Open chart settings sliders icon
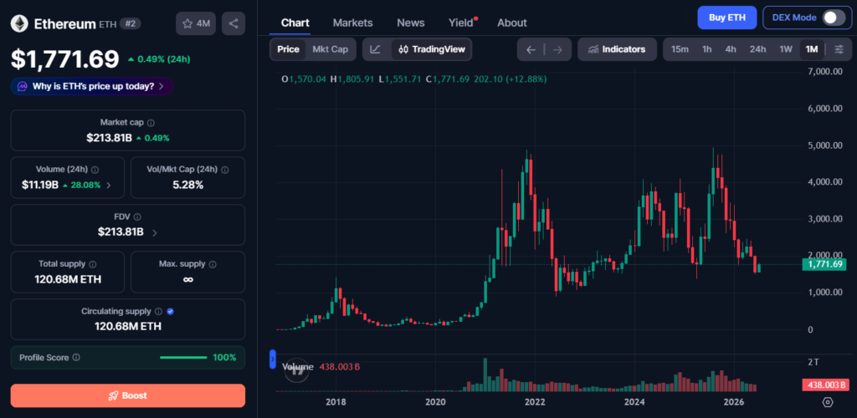 [839, 49]
